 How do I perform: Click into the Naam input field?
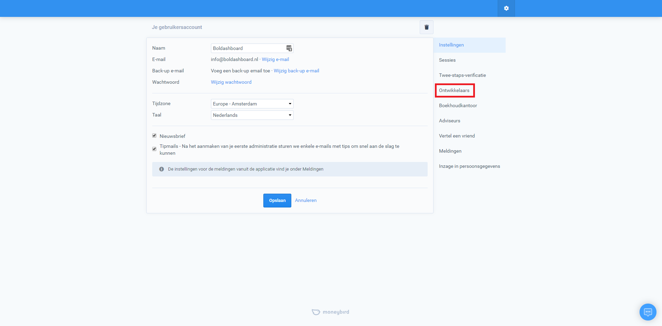click(247, 48)
